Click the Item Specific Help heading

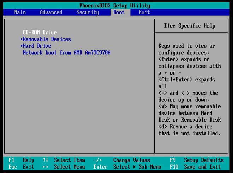pyautogui.click(x=190, y=26)
